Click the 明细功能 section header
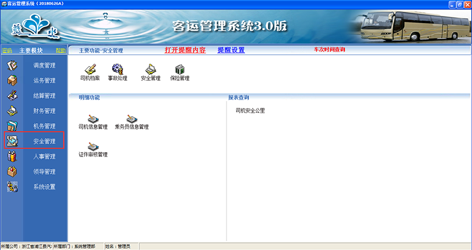Screen dimensions: 472x250 [x=89, y=97]
